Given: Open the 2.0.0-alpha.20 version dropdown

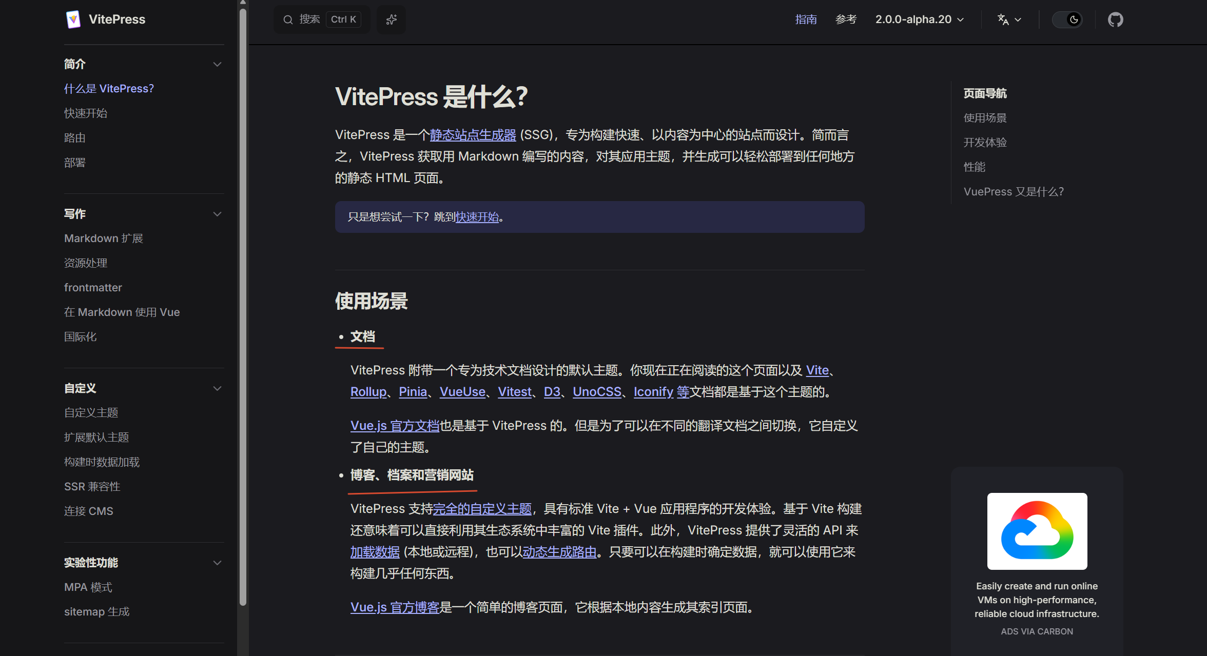Looking at the screenshot, I should tap(919, 19).
